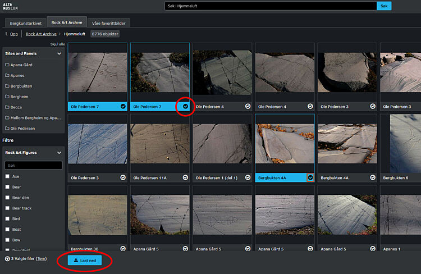This screenshot has width=421, height=274.
Task: Click the Rock Art Figures search field
Action: [34, 165]
